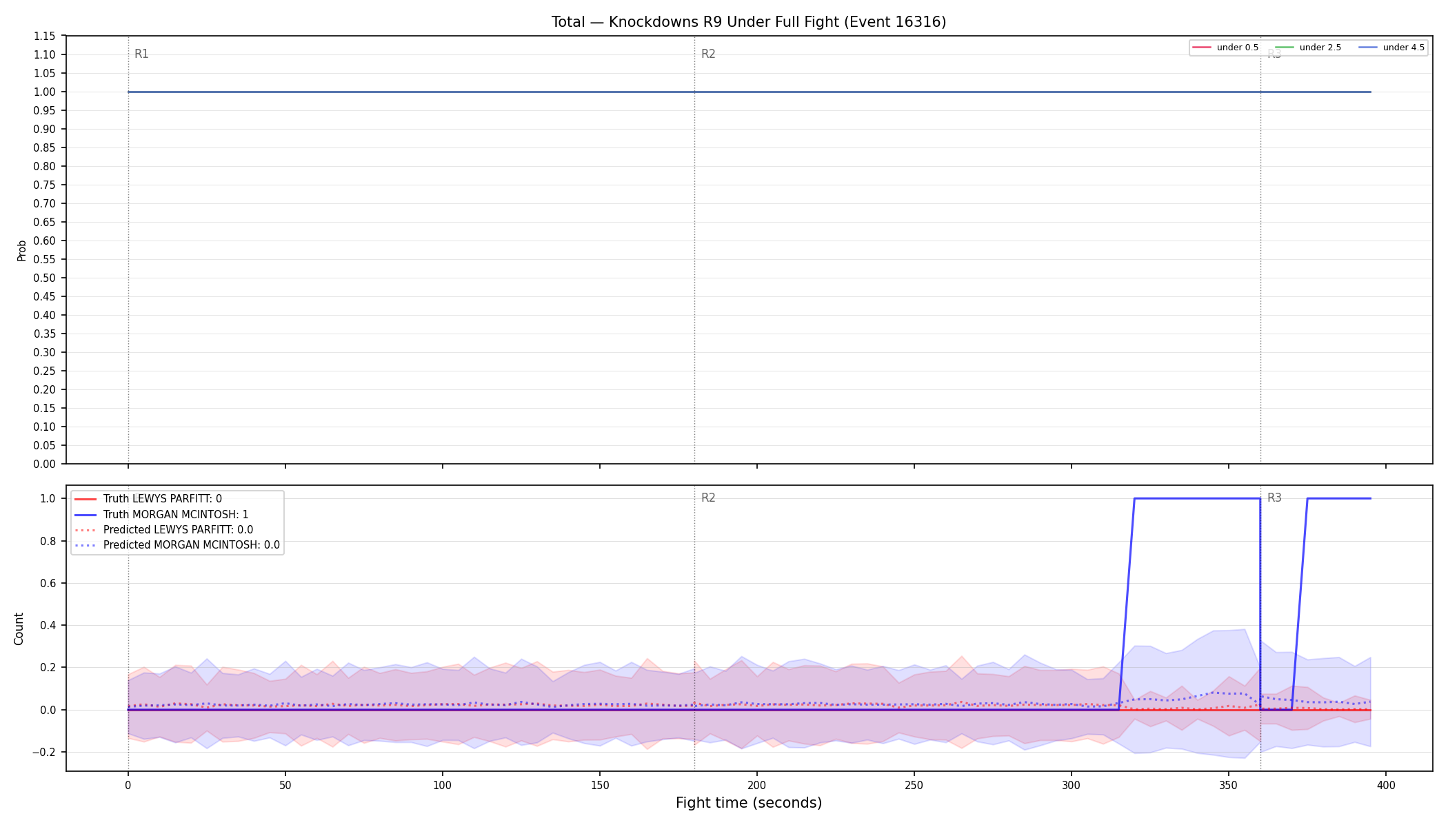Click the −0.2 tick on the Count axis
1448x827 pixels.
pos(44,752)
